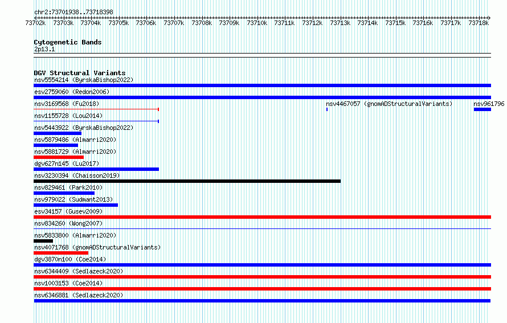Open dgv3870n100 (Coe2014) variant label

[70, 259]
